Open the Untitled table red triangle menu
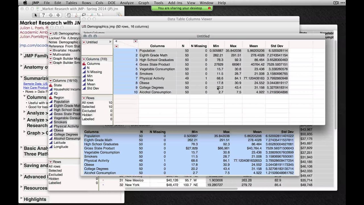Viewport: 364px width, 205px height. [84, 42]
